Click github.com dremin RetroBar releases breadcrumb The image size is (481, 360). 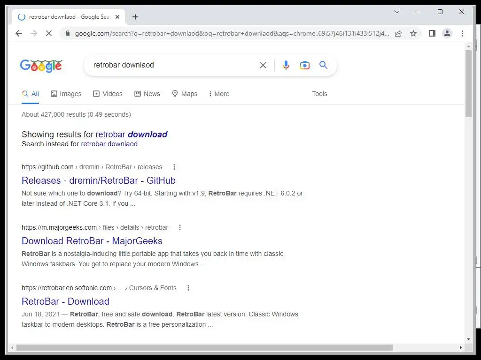coord(92,167)
